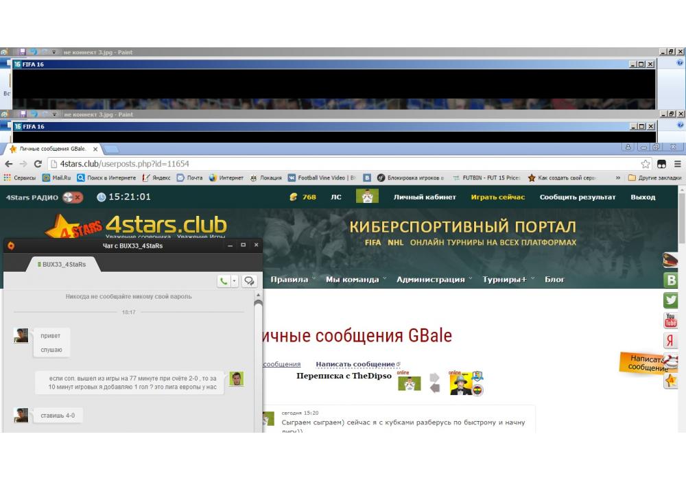
Task: Click TheDipso avatar with hat
Action: point(460,384)
